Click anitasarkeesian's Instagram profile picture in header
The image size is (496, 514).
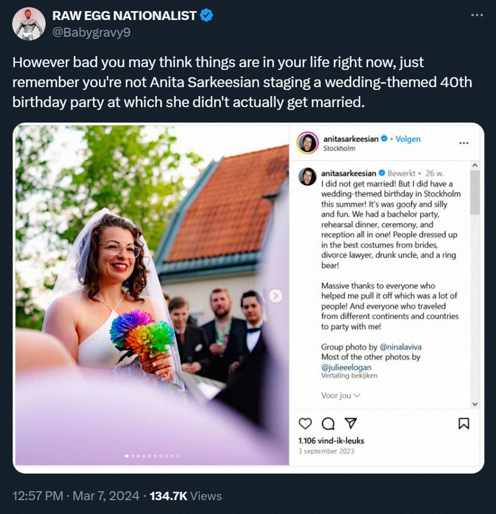[x=308, y=143]
